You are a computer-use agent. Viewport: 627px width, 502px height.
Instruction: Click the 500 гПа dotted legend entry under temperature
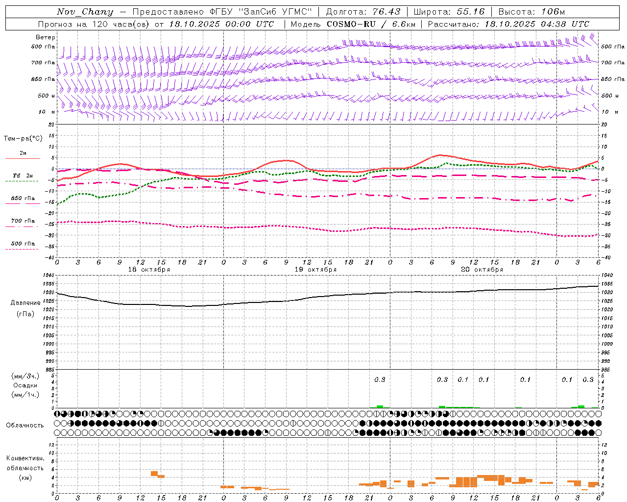click(x=23, y=244)
